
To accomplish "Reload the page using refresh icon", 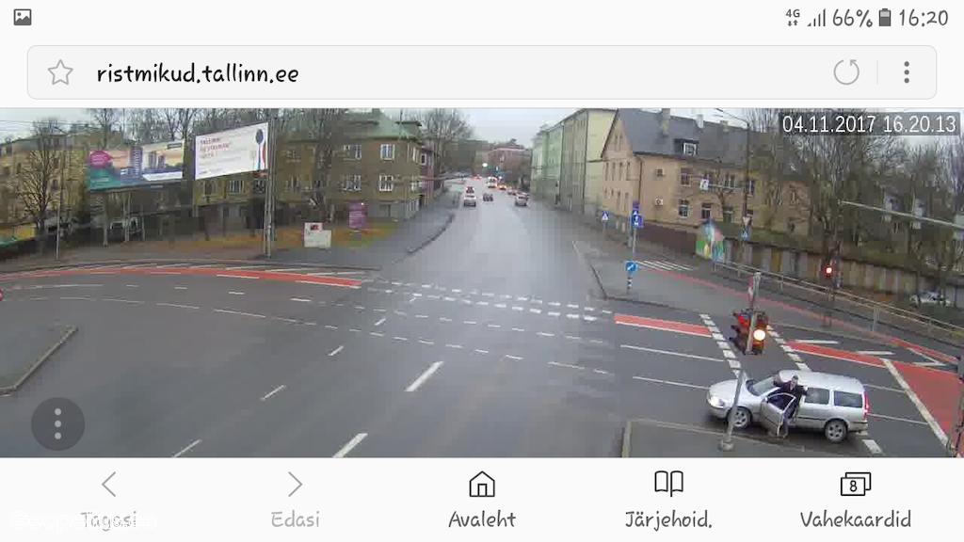I will (x=846, y=72).
